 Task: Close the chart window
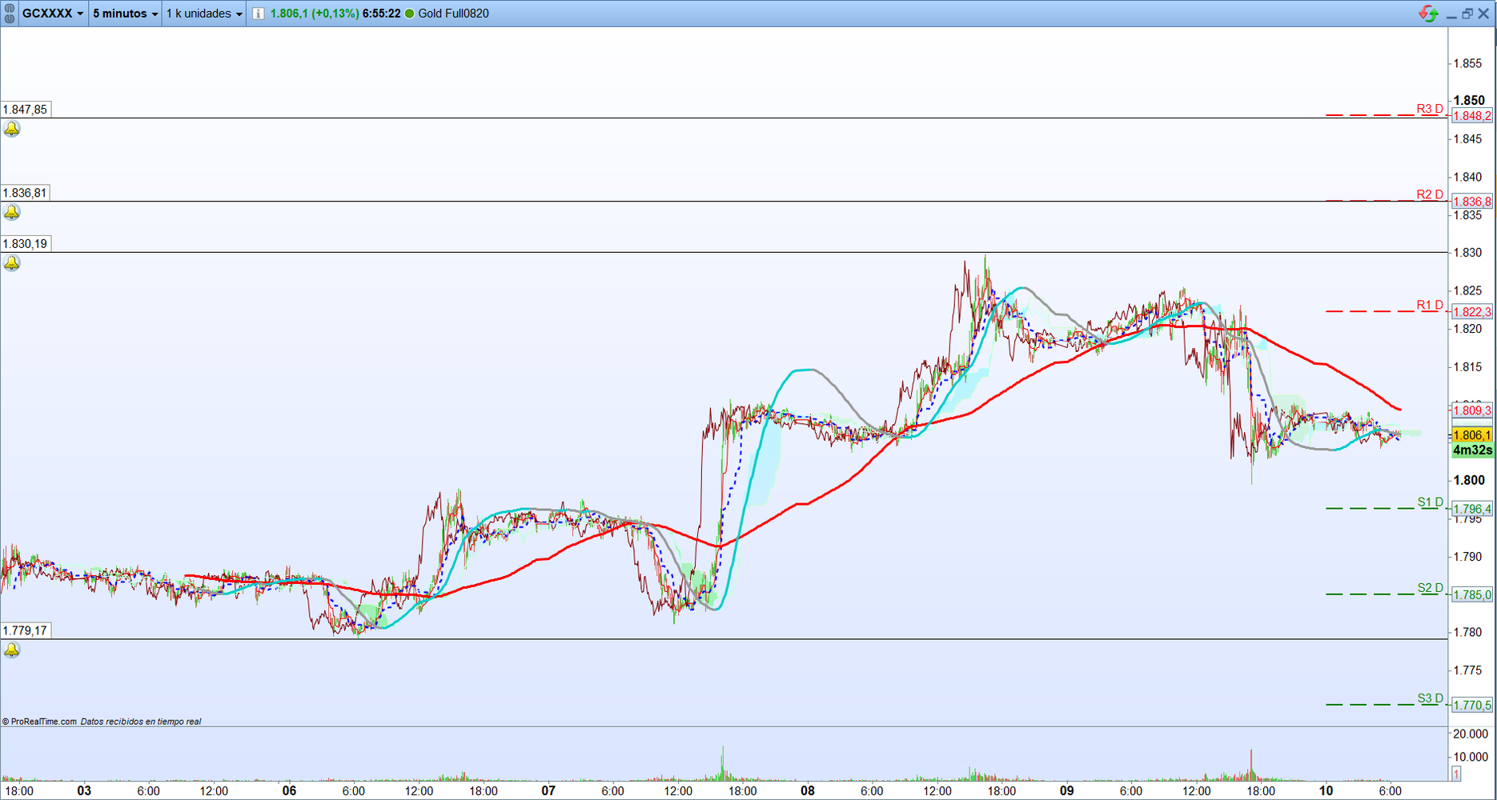coord(1483,14)
